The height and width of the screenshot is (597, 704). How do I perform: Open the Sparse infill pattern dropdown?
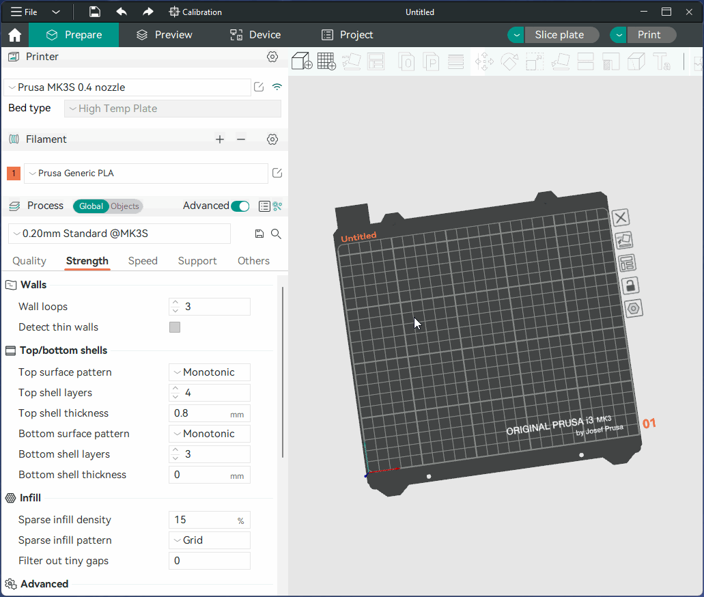[x=210, y=540]
